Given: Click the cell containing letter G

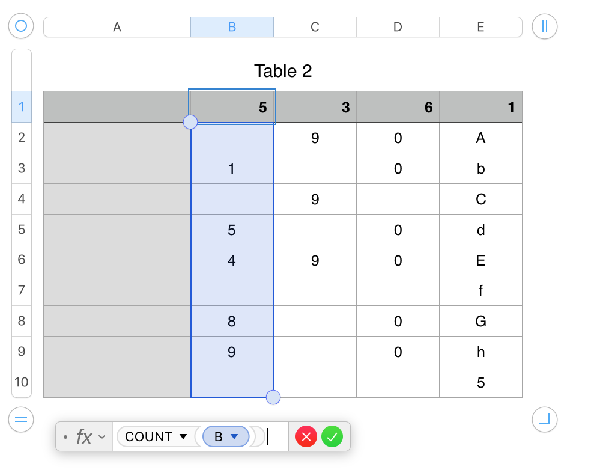Looking at the screenshot, I should point(480,321).
